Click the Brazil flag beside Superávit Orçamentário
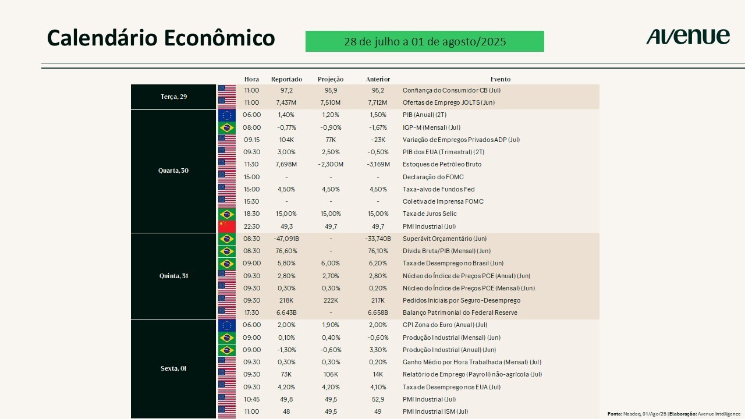Screen dimensions: 745x419 click(226, 239)
